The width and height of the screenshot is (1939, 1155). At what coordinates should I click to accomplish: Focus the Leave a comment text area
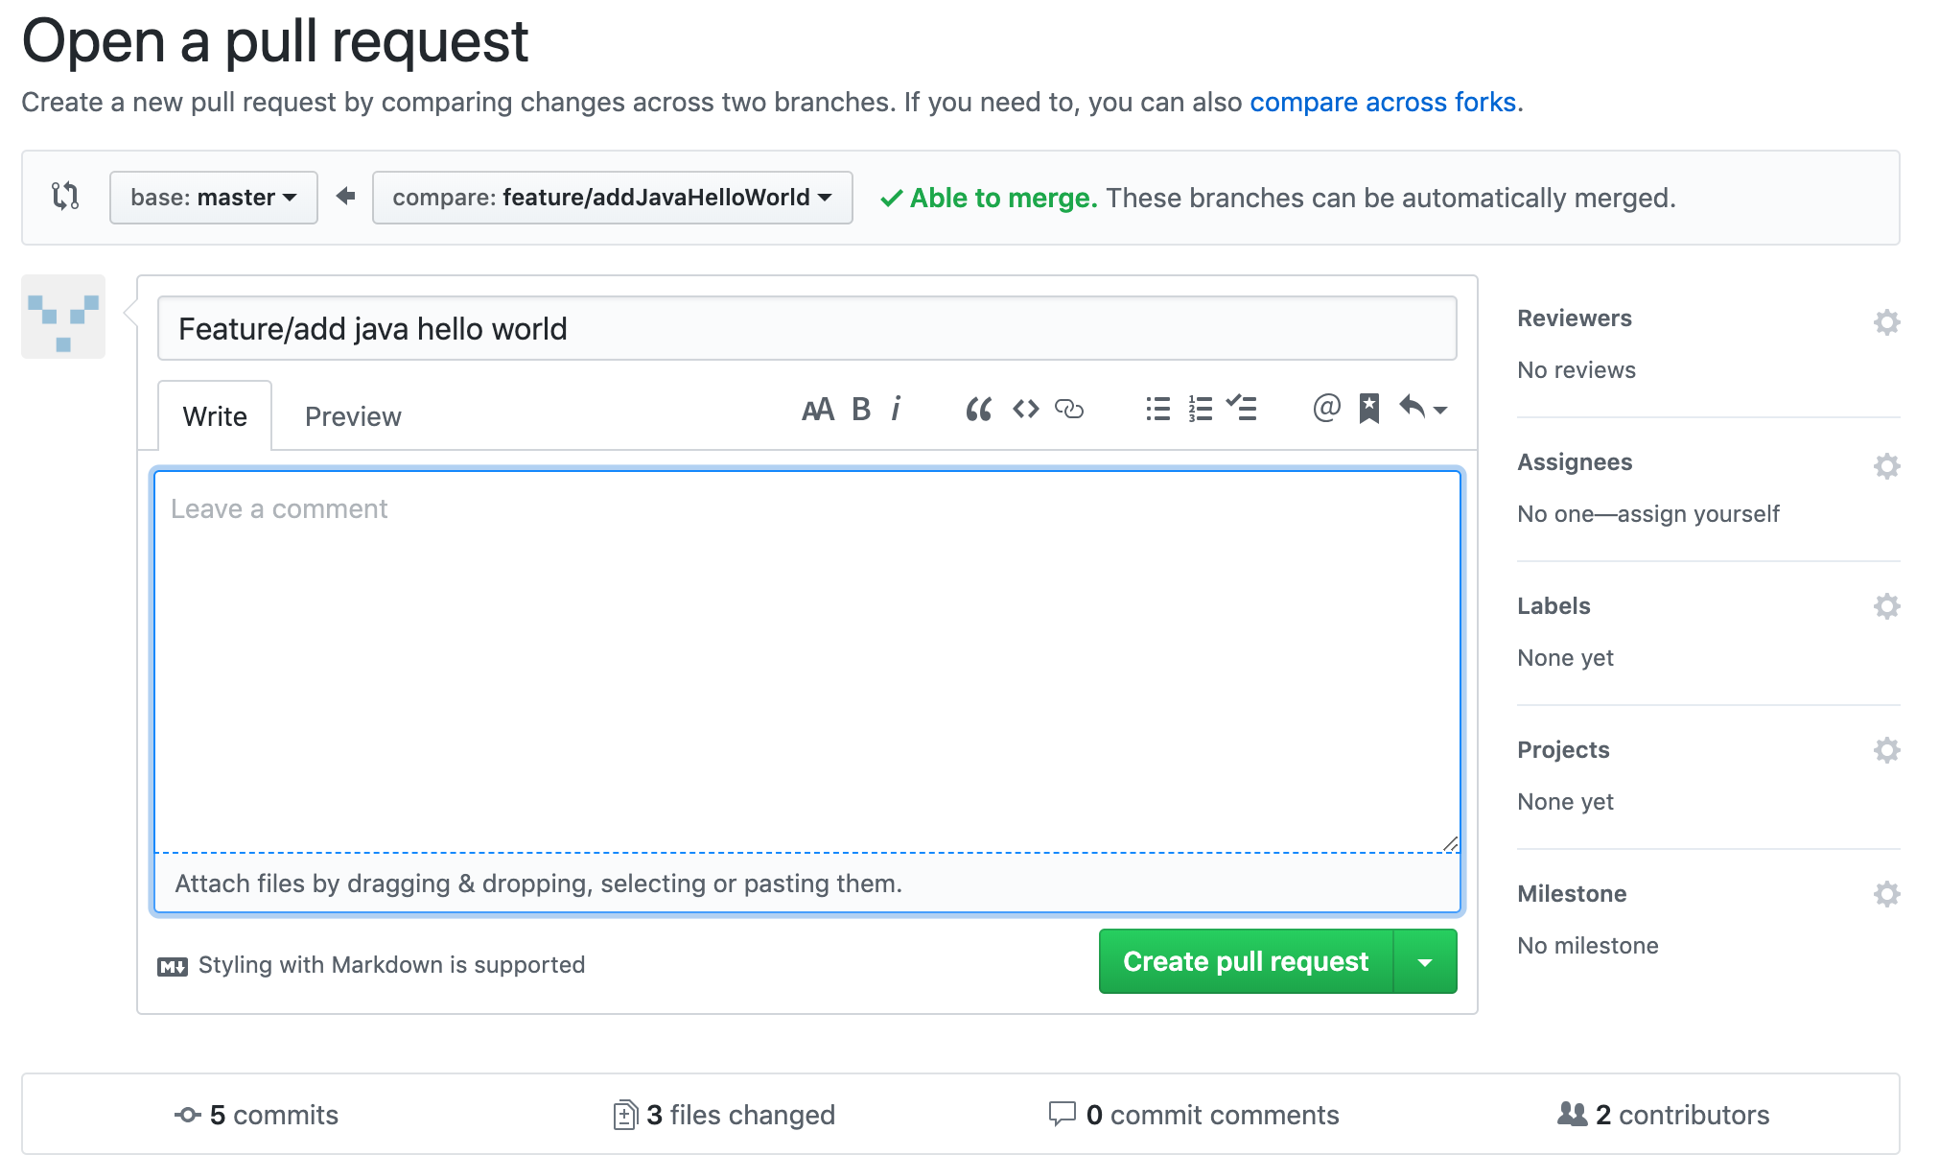point(807,662)
